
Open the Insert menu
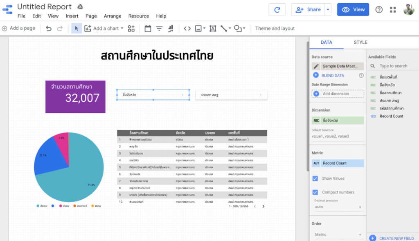[x=72, y=16]
